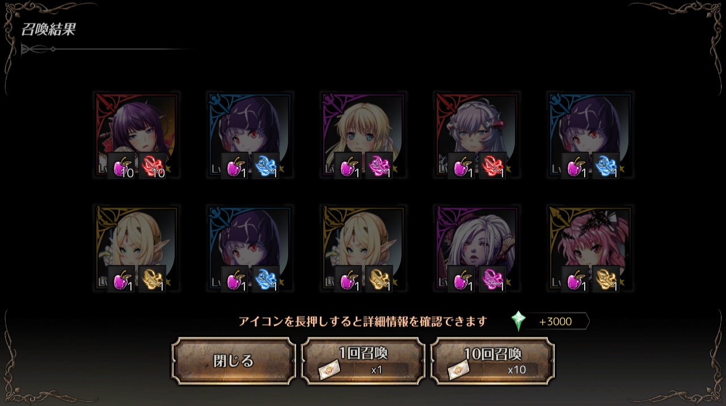726x406 pixels.
Task: Tap the pink-haired character with black bow
Action: click(590, 248)
